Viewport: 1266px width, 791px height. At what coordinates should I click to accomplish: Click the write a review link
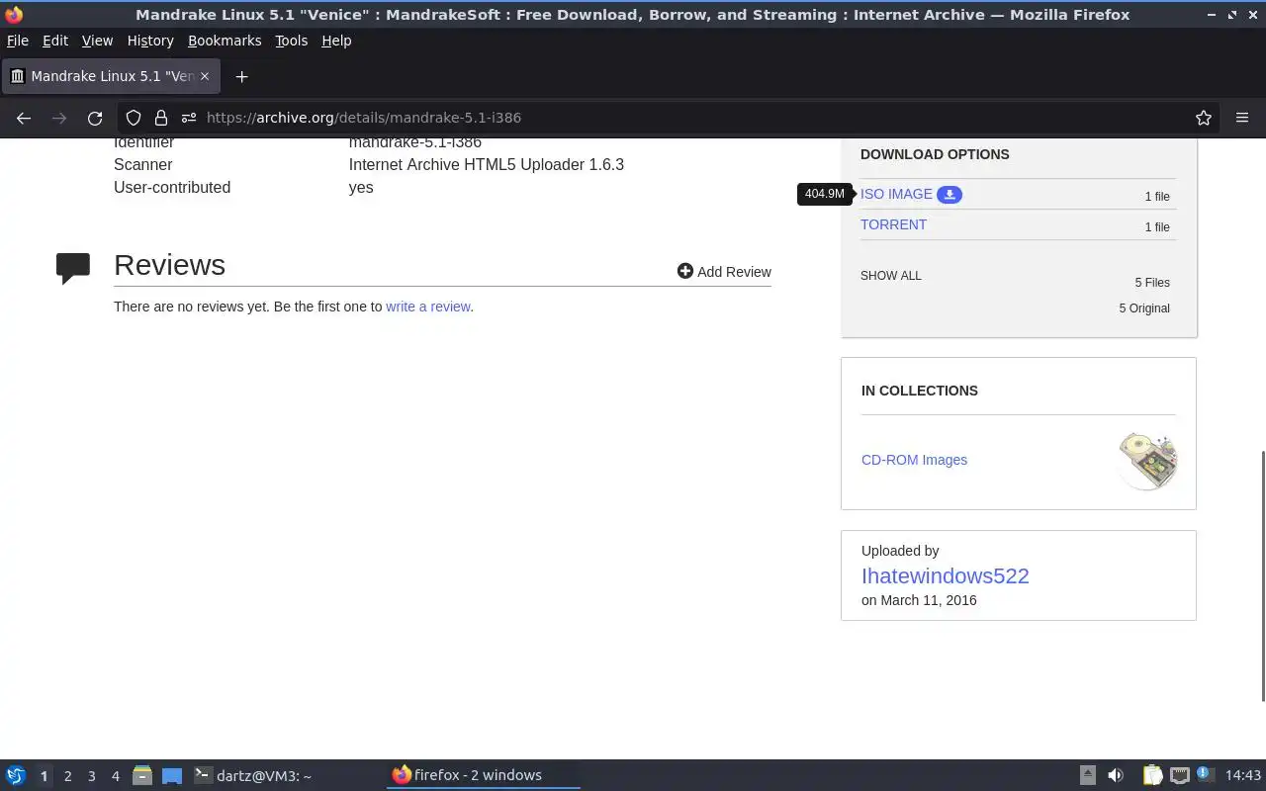pyautogui.click(x=427, y=307)
